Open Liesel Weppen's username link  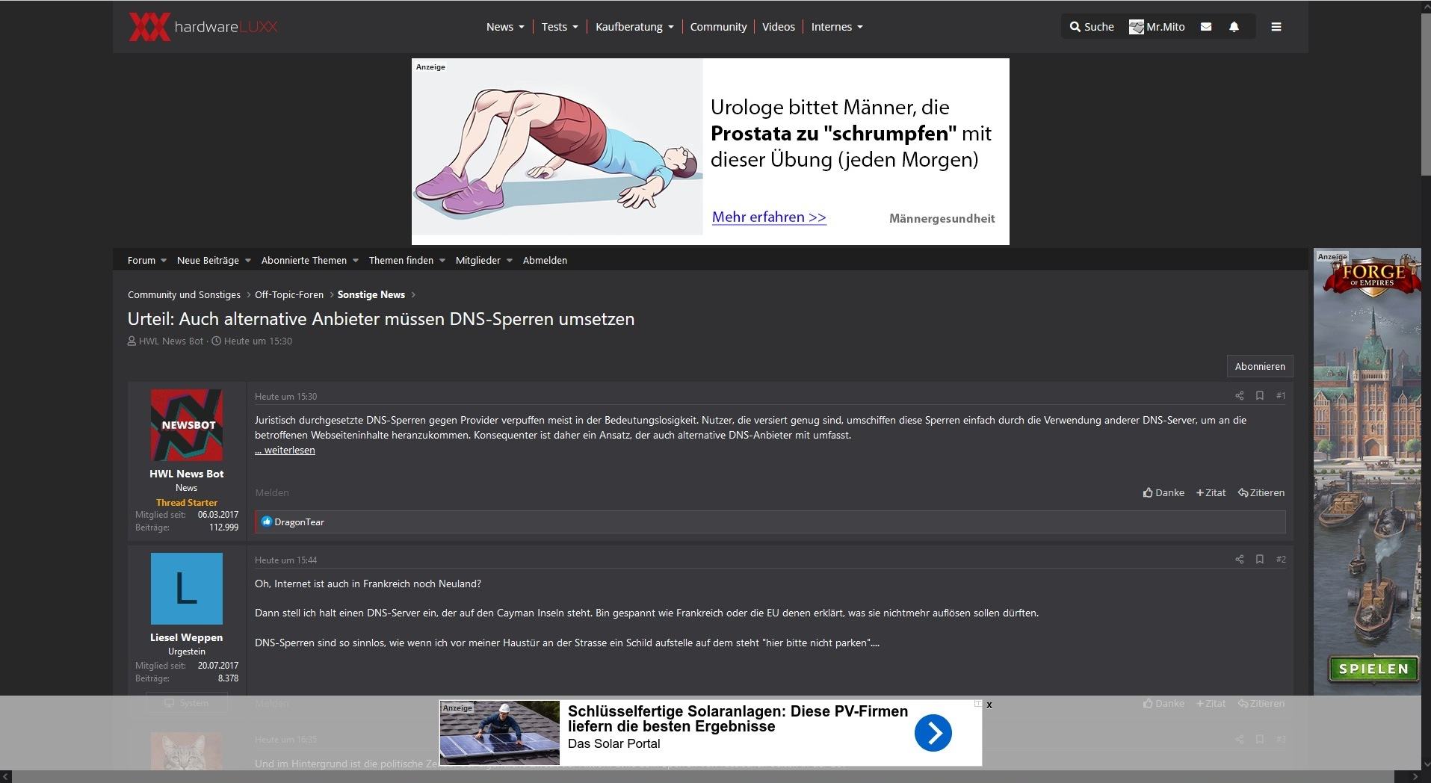187,637
